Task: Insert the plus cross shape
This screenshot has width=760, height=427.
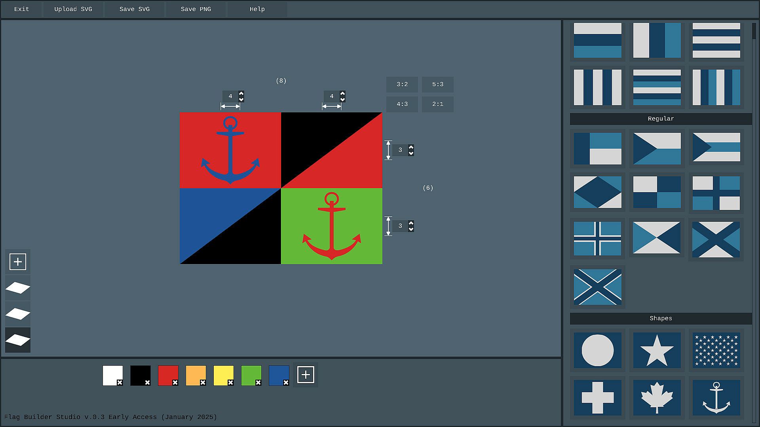Action: point(597,397)
